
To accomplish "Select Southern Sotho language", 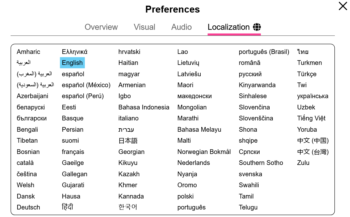I will 261,163.
